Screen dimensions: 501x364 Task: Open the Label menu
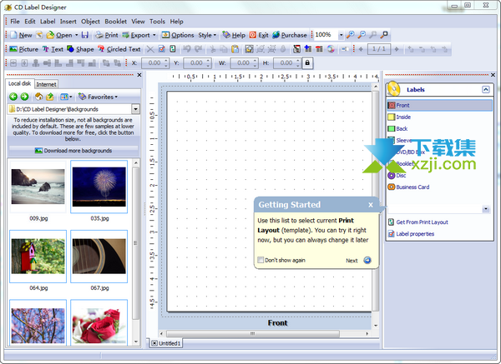click(x=48, y=22)
